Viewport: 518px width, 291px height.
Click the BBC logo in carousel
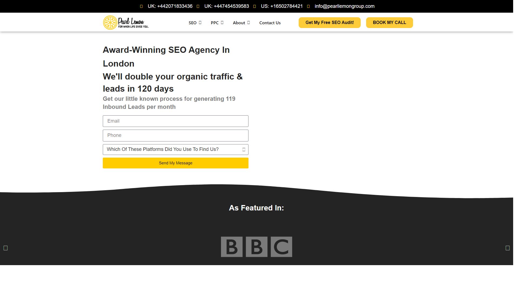click(x=256, y=247)
